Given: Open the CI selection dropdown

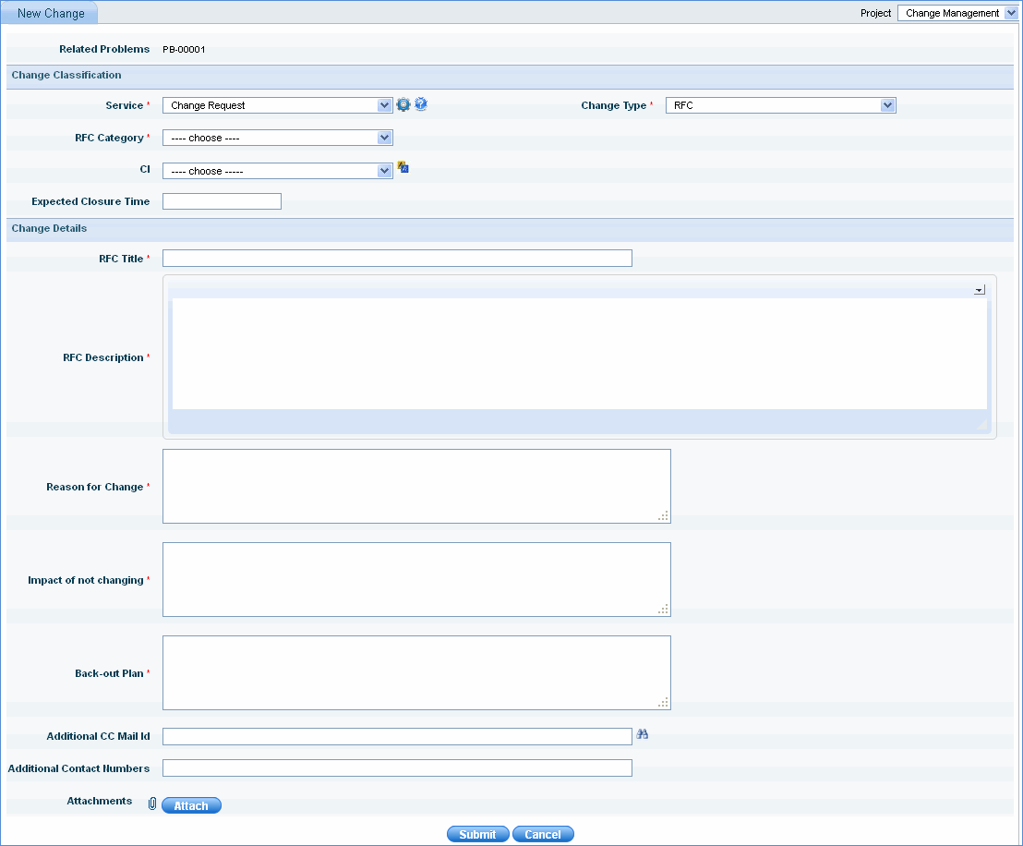Looking at the screenshot, I should tap(277, 171).
